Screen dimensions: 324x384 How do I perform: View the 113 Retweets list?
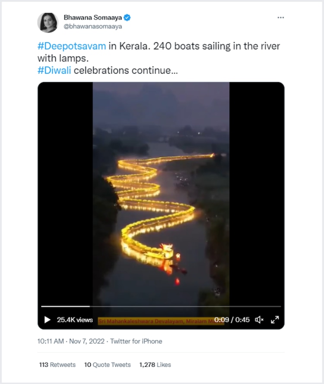coord(57,365)
